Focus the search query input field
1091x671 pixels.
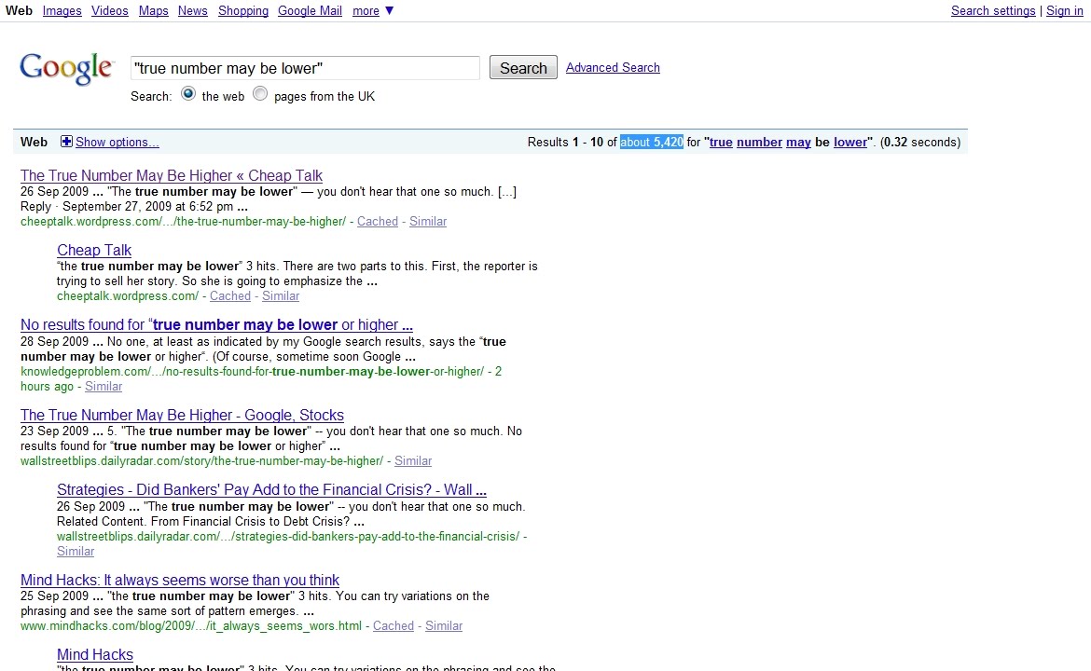click(x=305, y=67)
